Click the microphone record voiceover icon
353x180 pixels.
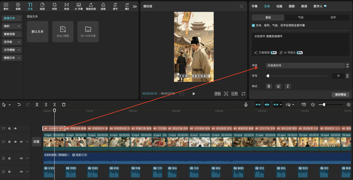tap(246, 105)
